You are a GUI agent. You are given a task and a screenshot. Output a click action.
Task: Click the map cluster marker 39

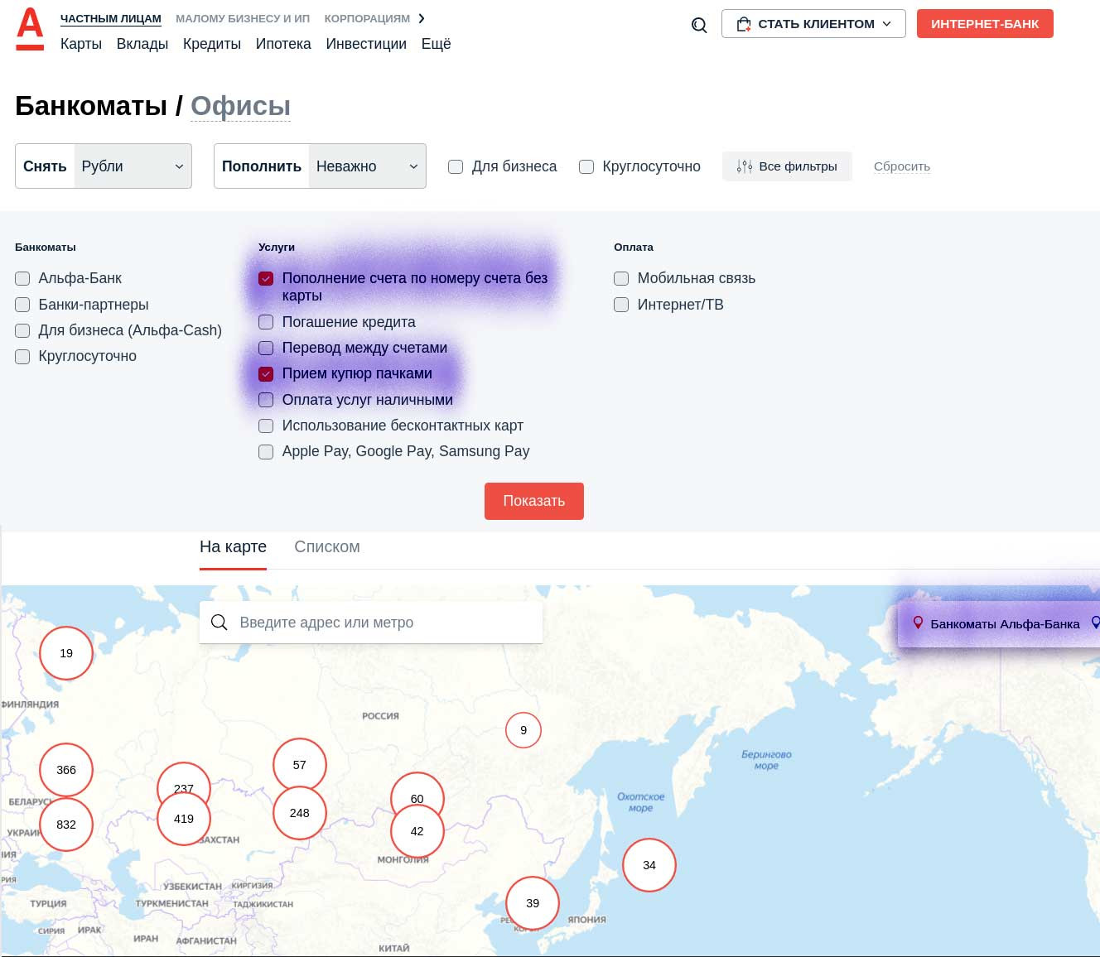pyautogui.click(x=533, y=903)
